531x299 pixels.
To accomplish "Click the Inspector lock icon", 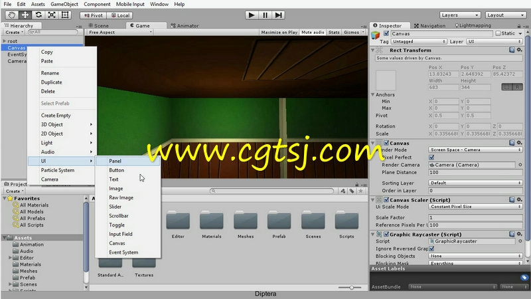I will click(x=519, y=26).
